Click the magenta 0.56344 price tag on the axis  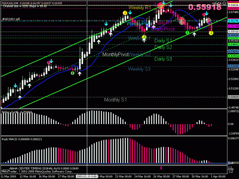233,26
